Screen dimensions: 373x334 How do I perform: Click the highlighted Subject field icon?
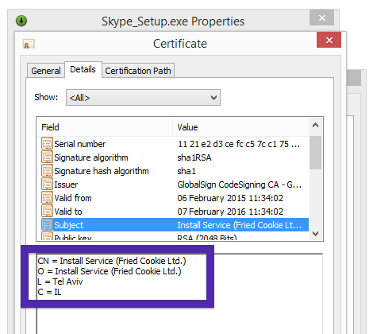pos(47,225)
